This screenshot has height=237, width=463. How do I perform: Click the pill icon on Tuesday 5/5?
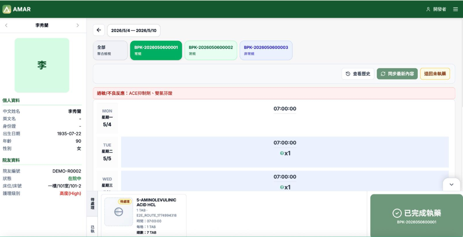(x=282, y=153)
